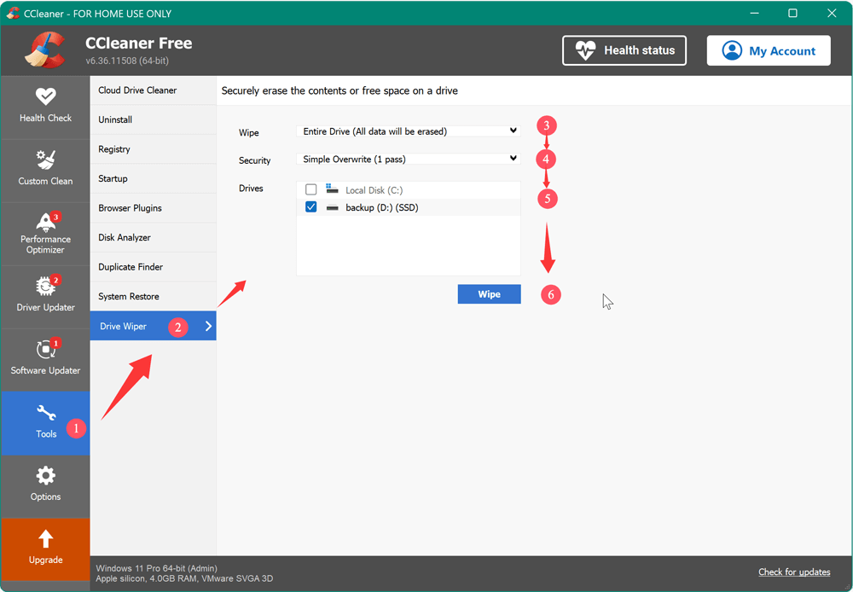Open the Registry tool entry
This screenshot has width=853, height=592.
(114, 149)
